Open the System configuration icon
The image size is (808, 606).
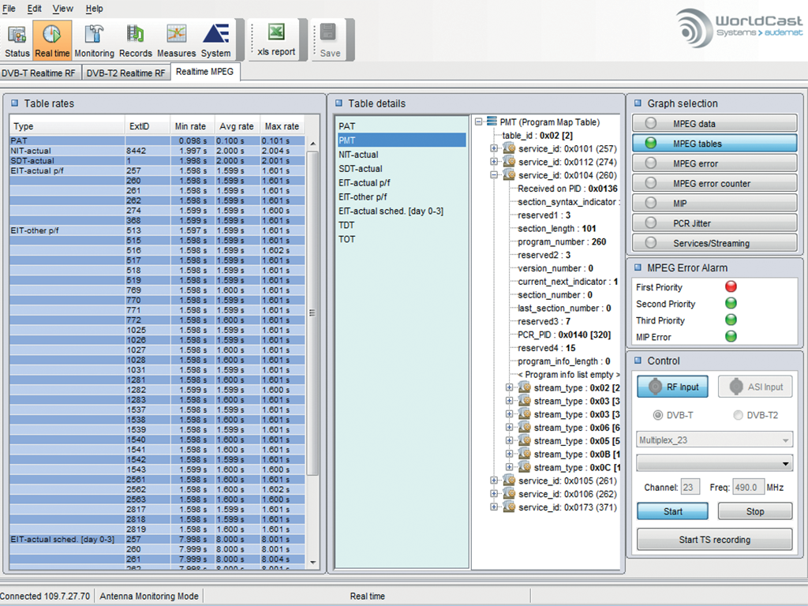point(215,39)
